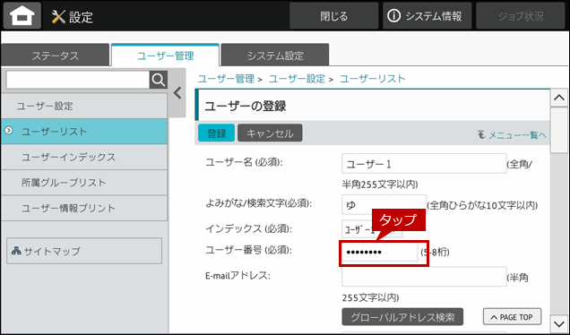Go to the home screen icon
The width and height of the screenshot is (570, 335).
tap(22, 16)
